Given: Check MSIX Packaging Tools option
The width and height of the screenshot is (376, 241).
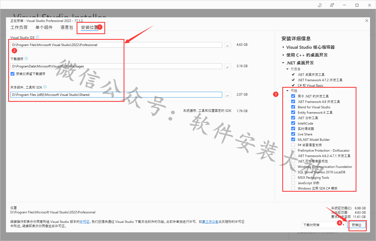Looking at the screenshot, I should tap(293, 177).
